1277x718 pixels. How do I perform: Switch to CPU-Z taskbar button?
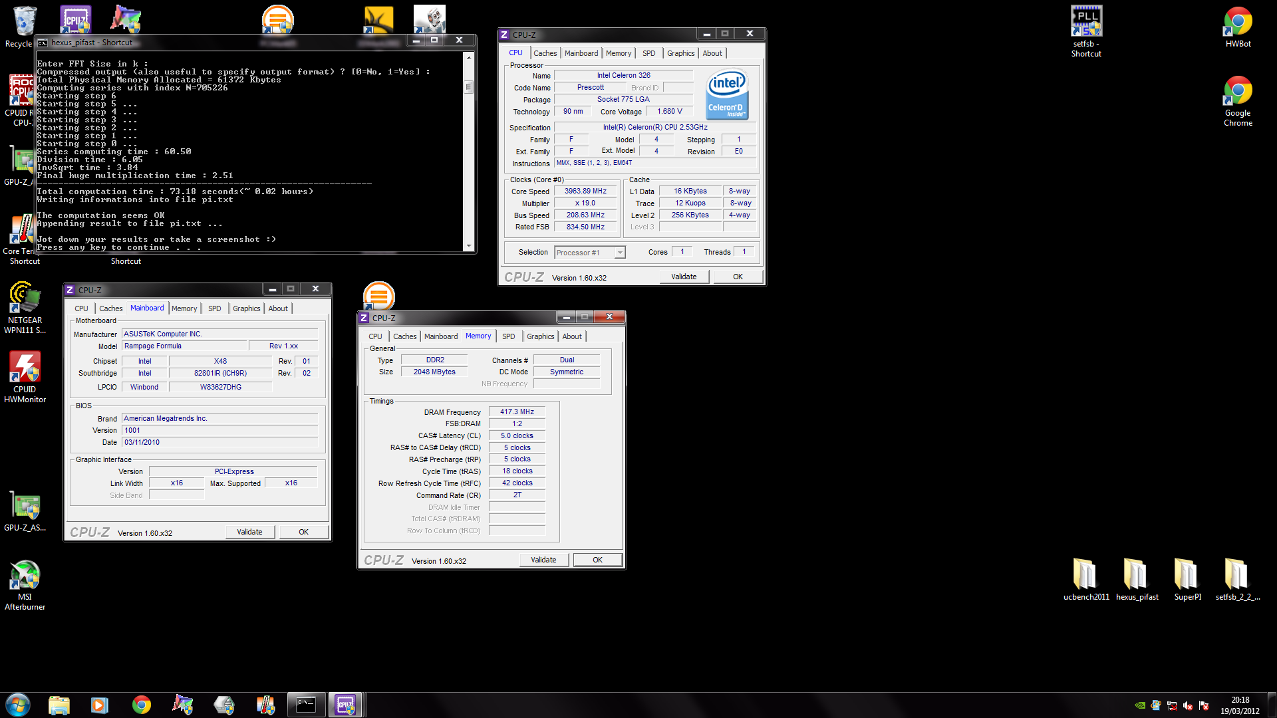point(346,705)
